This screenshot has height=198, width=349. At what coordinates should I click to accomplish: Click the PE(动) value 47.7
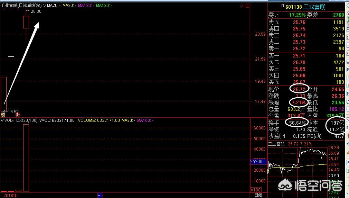(x=339, y=136)
